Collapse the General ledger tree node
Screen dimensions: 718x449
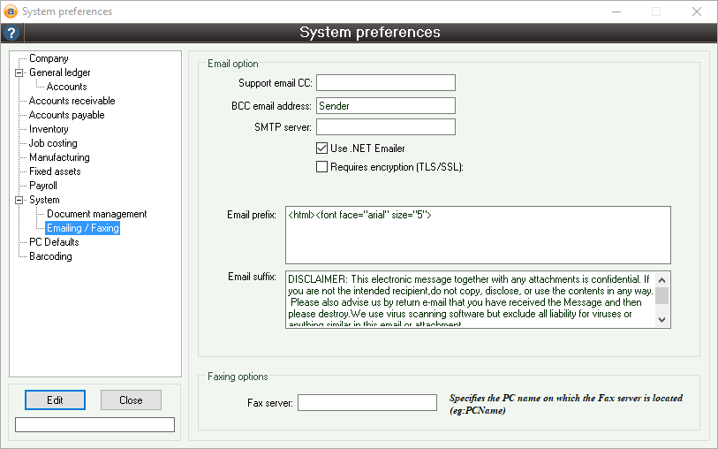19,72
